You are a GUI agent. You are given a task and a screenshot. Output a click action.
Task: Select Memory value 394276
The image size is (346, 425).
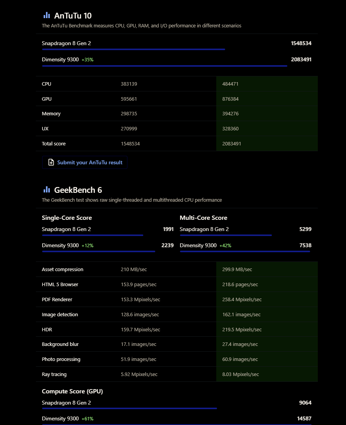point(231,113)
